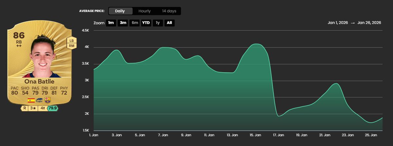The height and width of the screenshot is (146, 393).
Task: Zoom chart to 1m range
Action: (111, 23)
